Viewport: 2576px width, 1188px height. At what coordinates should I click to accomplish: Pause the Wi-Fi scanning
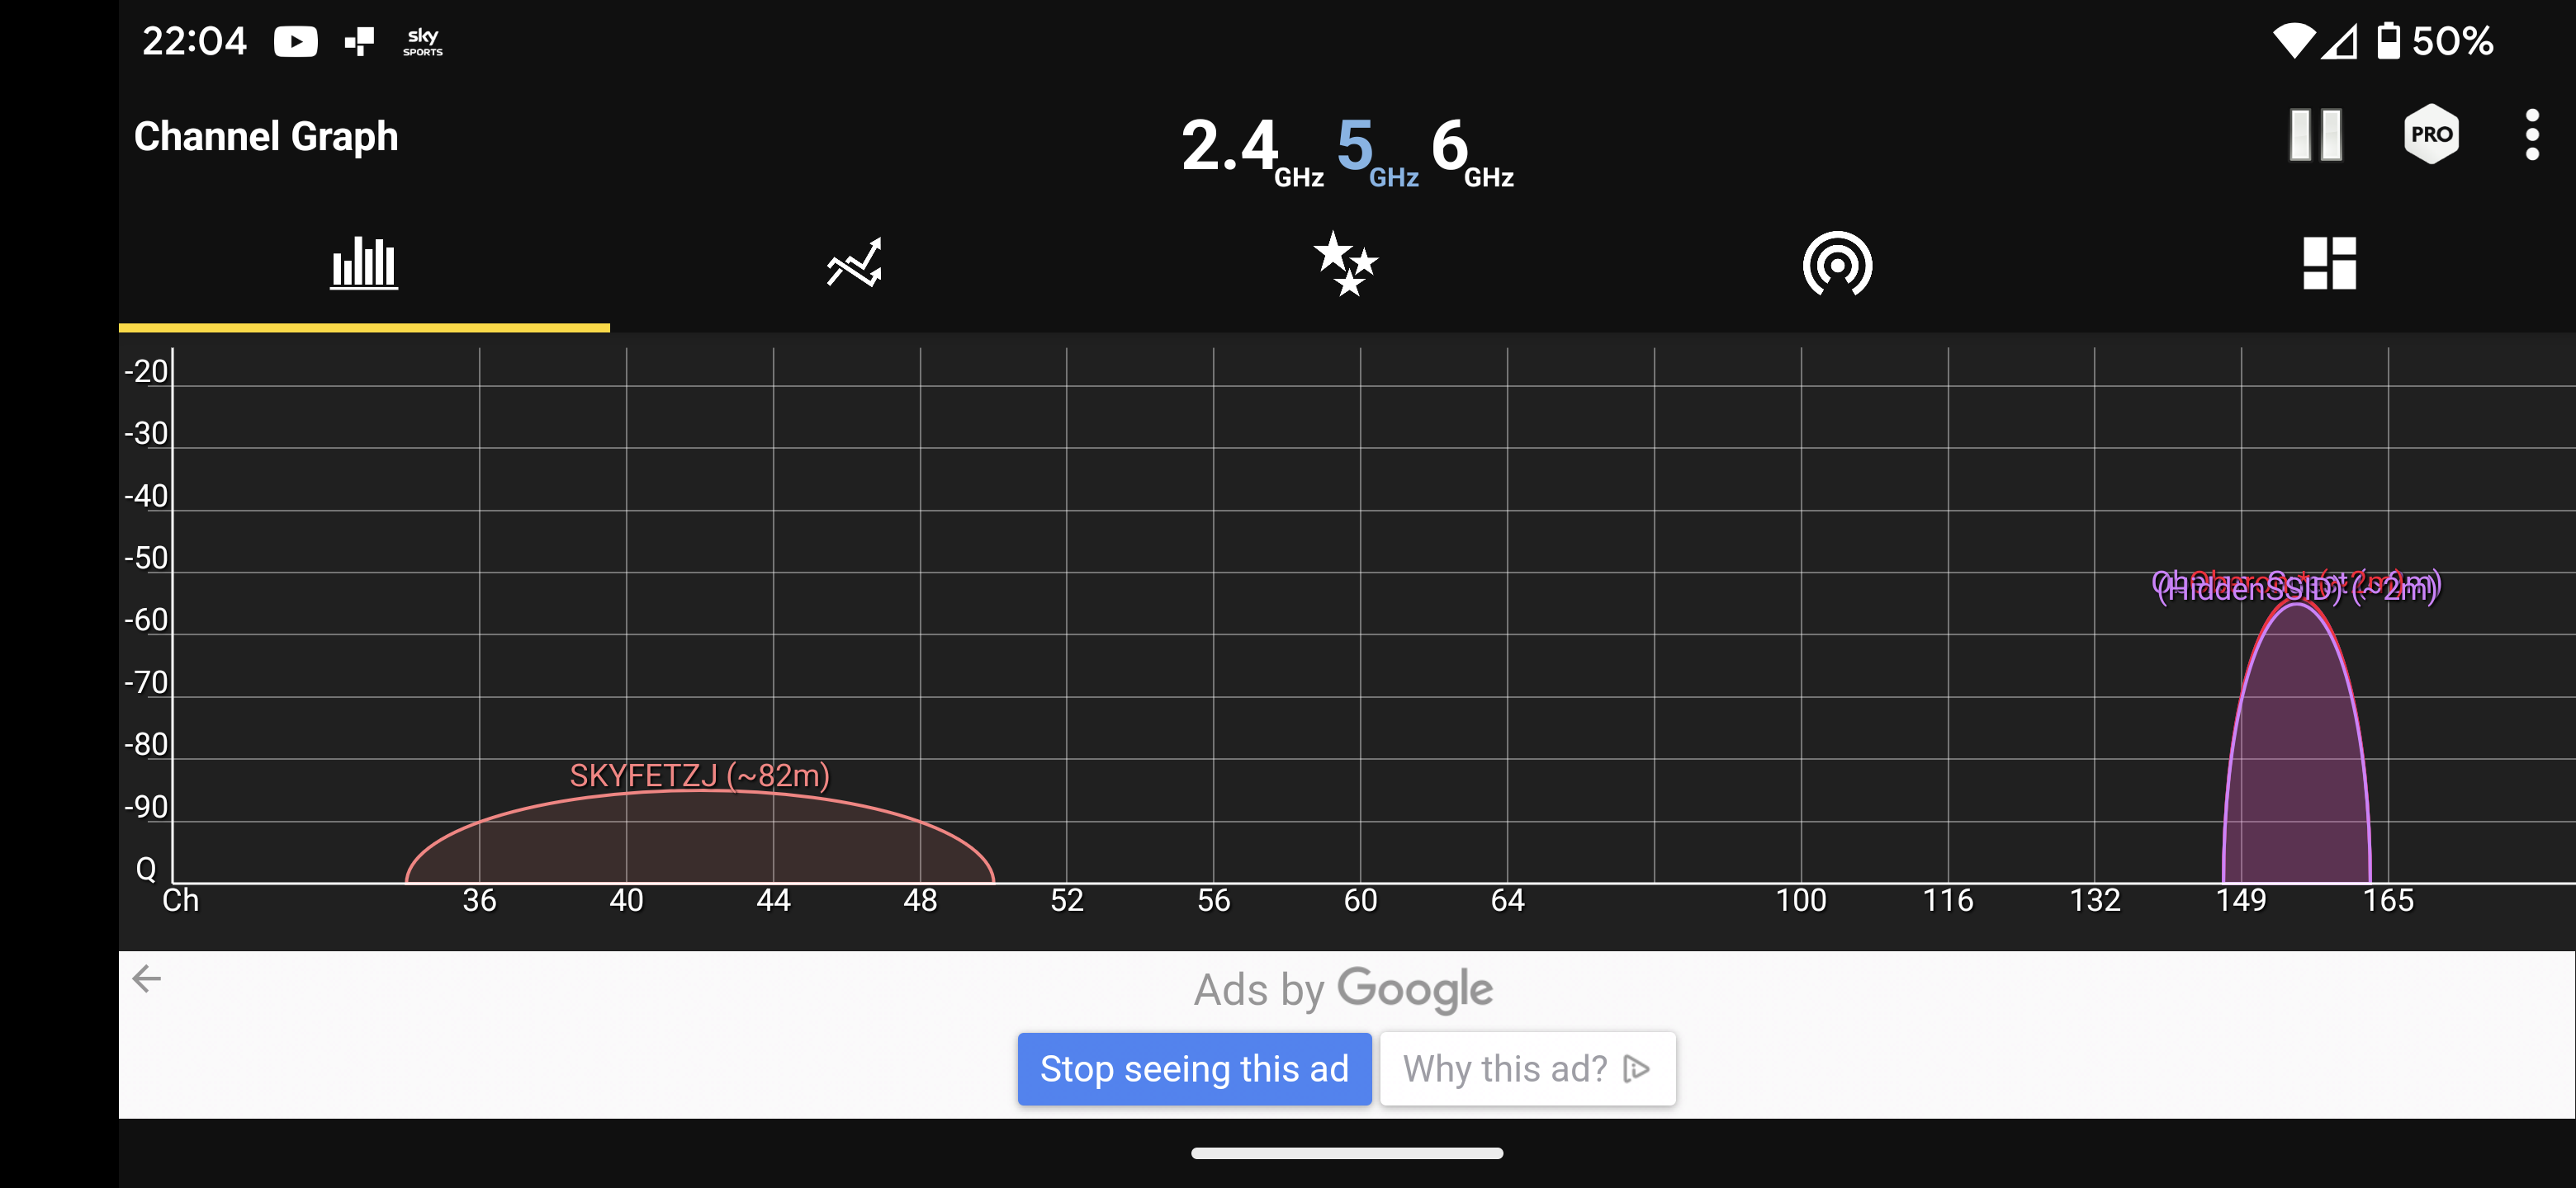pos(2315,134)
